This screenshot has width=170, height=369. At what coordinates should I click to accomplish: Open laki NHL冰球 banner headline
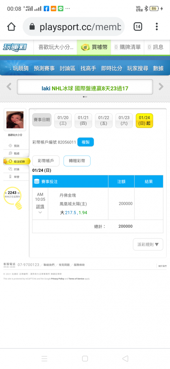(85, 89)
